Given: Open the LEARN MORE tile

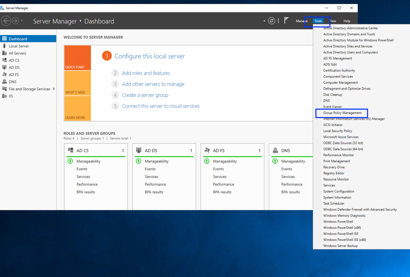Looking at the screenshot, I should point(78,109).
